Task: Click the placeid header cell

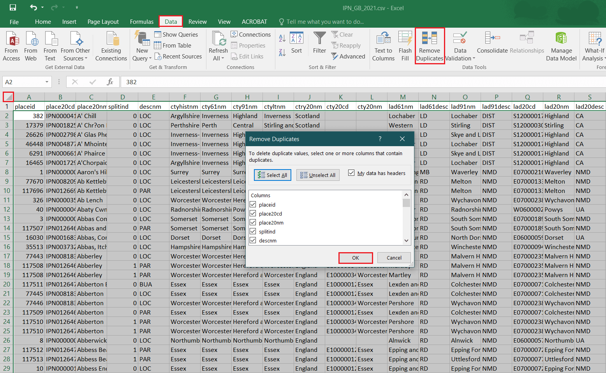Action: [29, 106]
